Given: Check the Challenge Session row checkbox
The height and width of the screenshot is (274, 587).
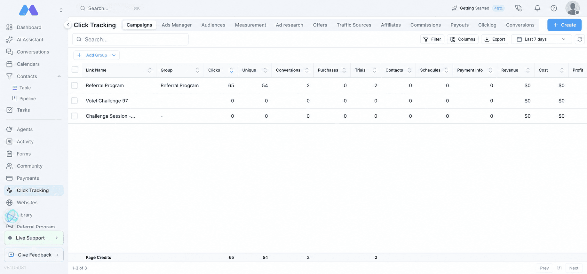Looking at the screenshot, I should click(75, 116).
